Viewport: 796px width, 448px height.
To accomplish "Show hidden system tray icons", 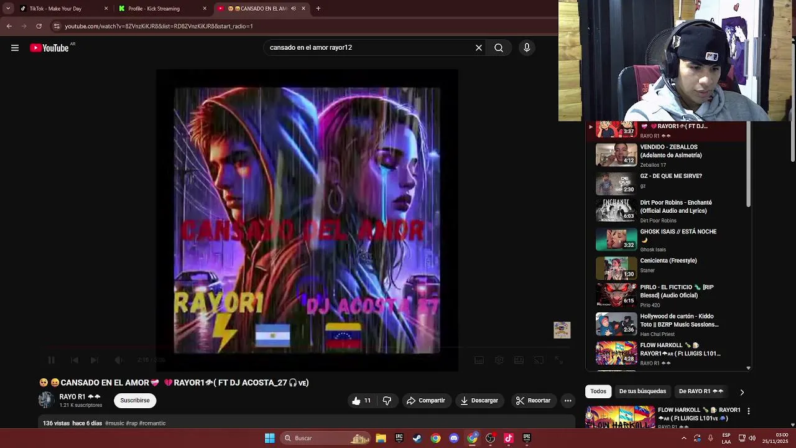I will (683, 438).
